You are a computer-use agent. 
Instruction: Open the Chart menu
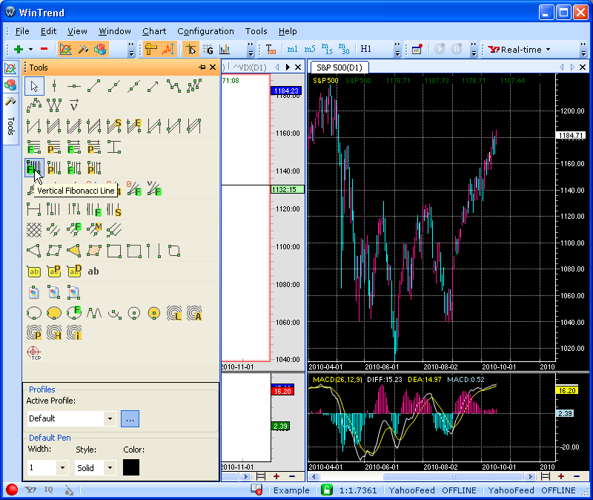pos(154,31)
